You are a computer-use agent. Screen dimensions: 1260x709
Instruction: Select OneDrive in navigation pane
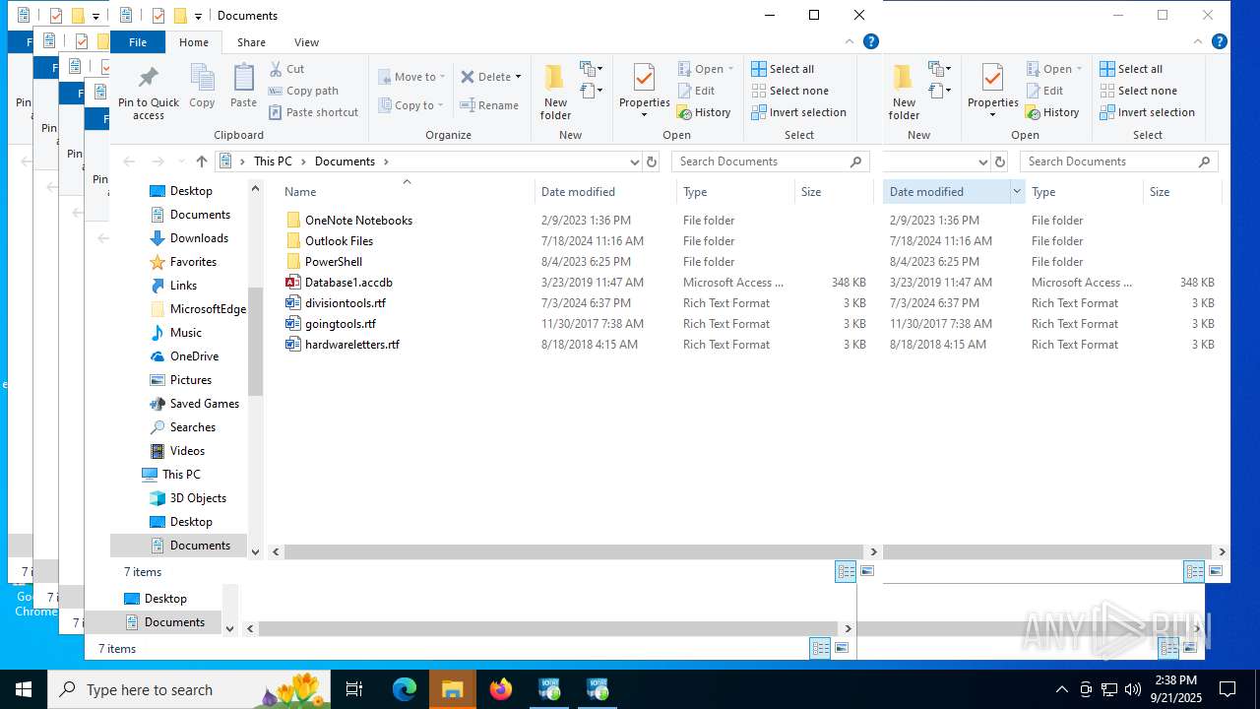tap(184, 356)
